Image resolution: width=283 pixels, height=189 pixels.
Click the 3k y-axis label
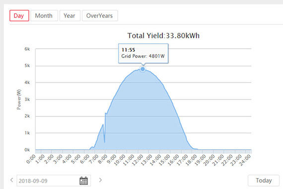tap(27, 99)
